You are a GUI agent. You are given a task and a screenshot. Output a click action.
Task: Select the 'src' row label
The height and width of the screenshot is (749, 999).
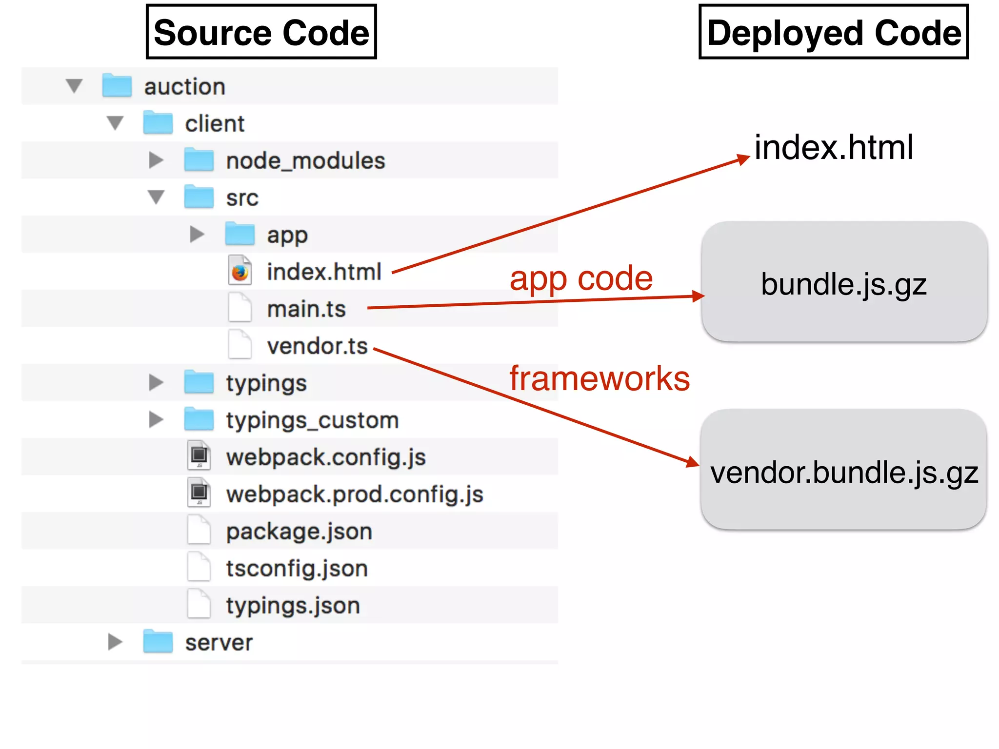[x=242, y=198]
